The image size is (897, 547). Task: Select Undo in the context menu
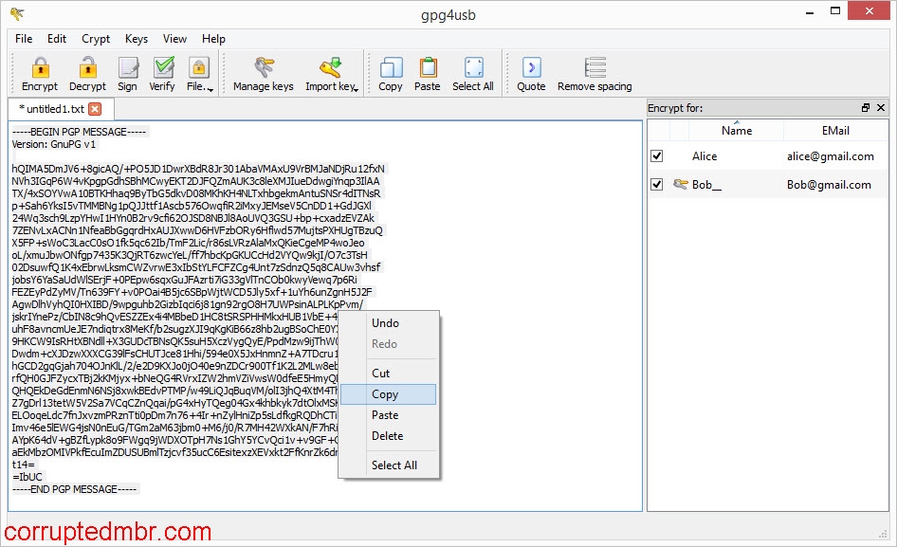pyautogui.click(x=385, y=323)
